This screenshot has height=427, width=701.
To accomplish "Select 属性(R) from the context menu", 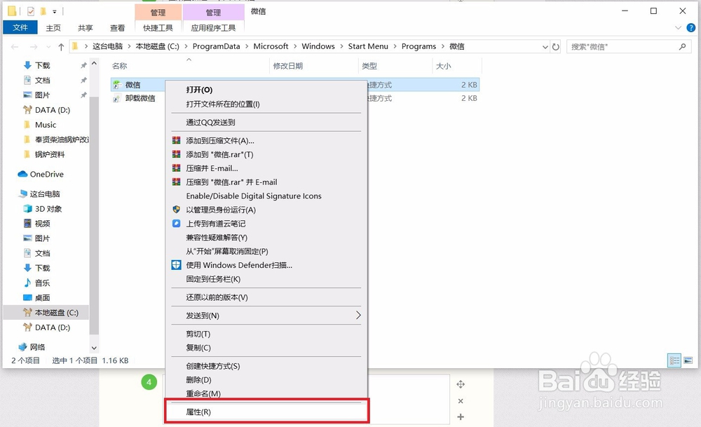I will coord(266,412).
